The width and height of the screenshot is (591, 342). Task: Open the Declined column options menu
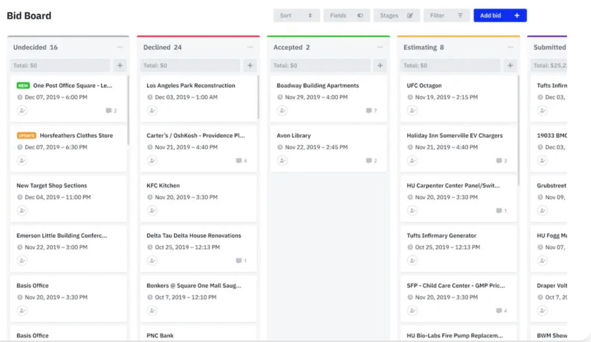click(x=250, y=47)
